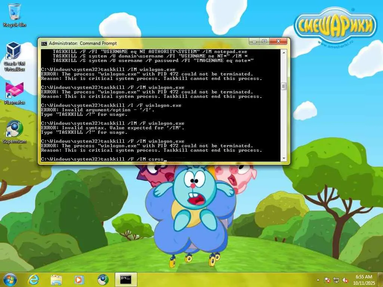Click the example line ending with notepad.exe

point(150,52)
